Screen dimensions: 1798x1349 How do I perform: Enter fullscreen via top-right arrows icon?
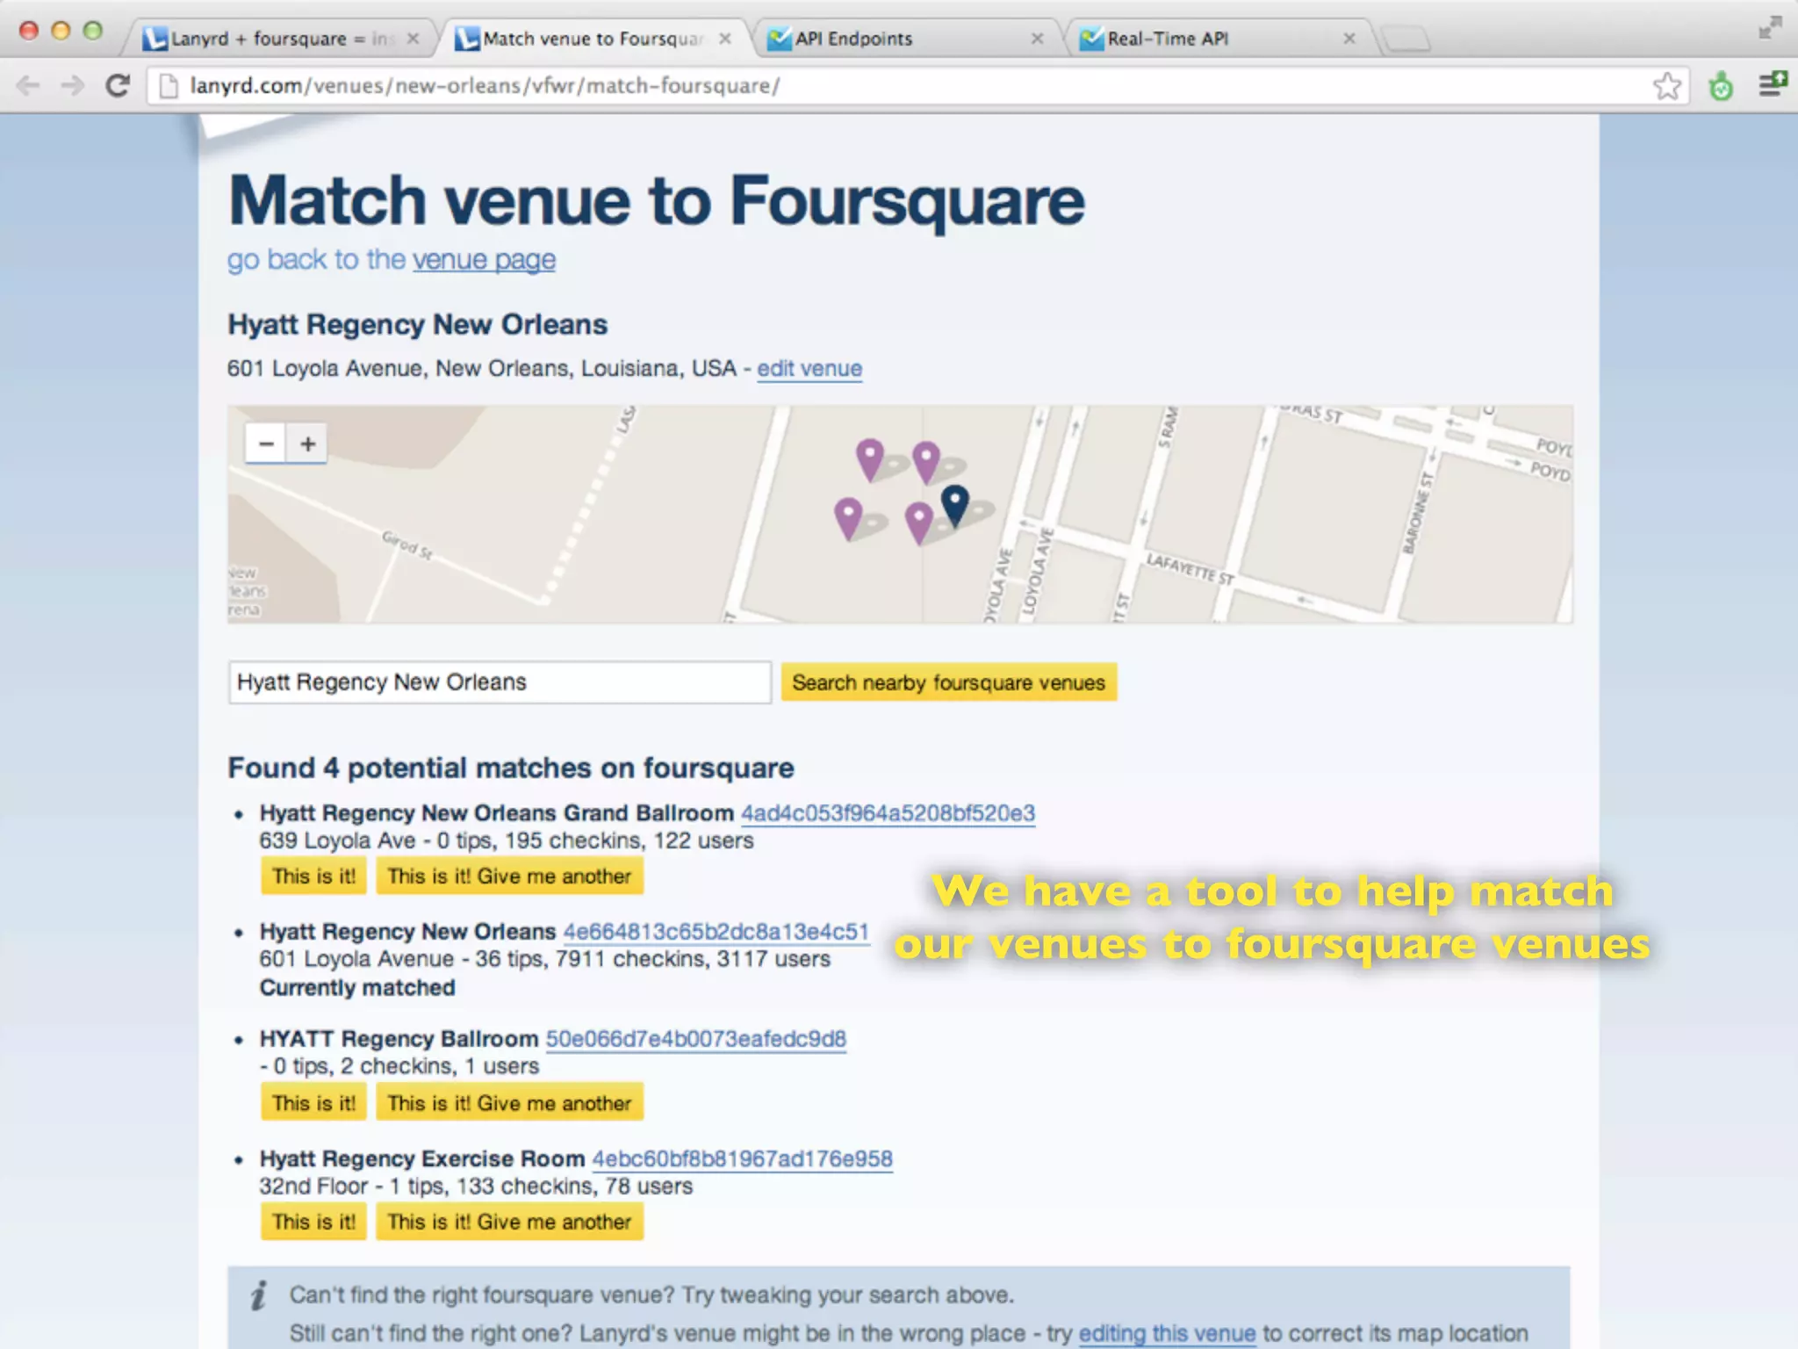(1770, 28)
